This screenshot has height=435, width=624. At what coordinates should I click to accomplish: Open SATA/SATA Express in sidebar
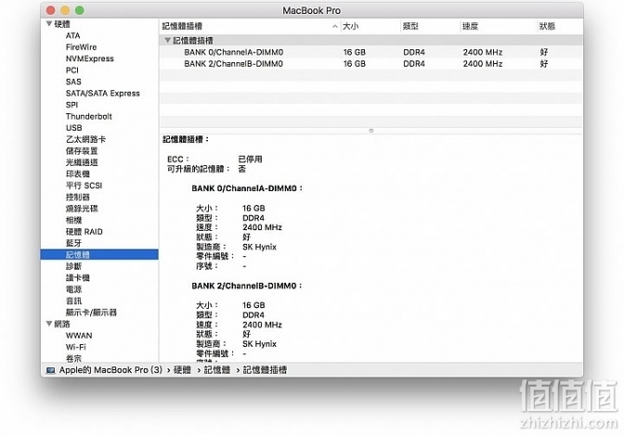(103, 93)
